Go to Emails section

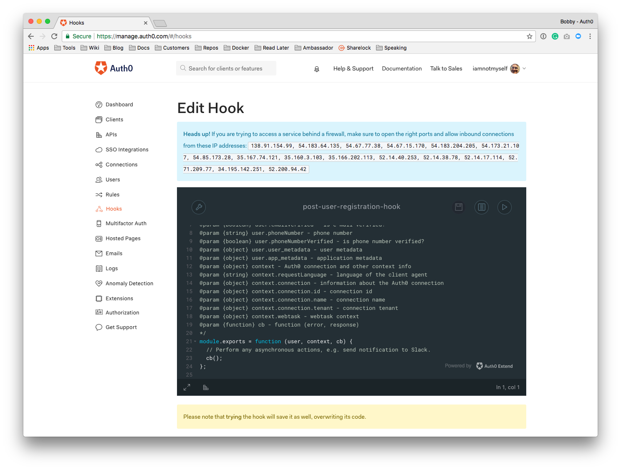[x=109, y=254]
